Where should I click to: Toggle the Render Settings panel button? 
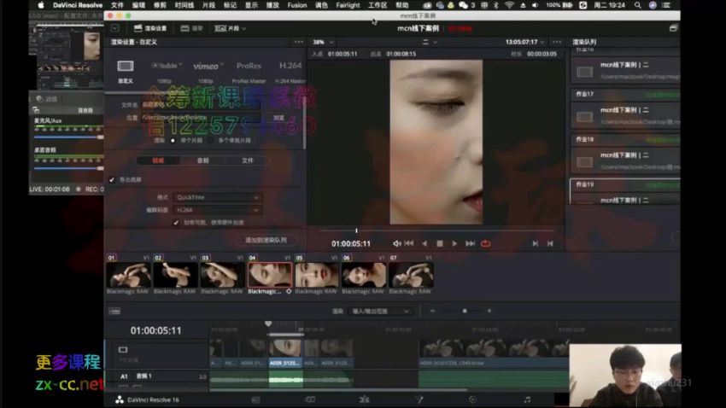point(150,29)
